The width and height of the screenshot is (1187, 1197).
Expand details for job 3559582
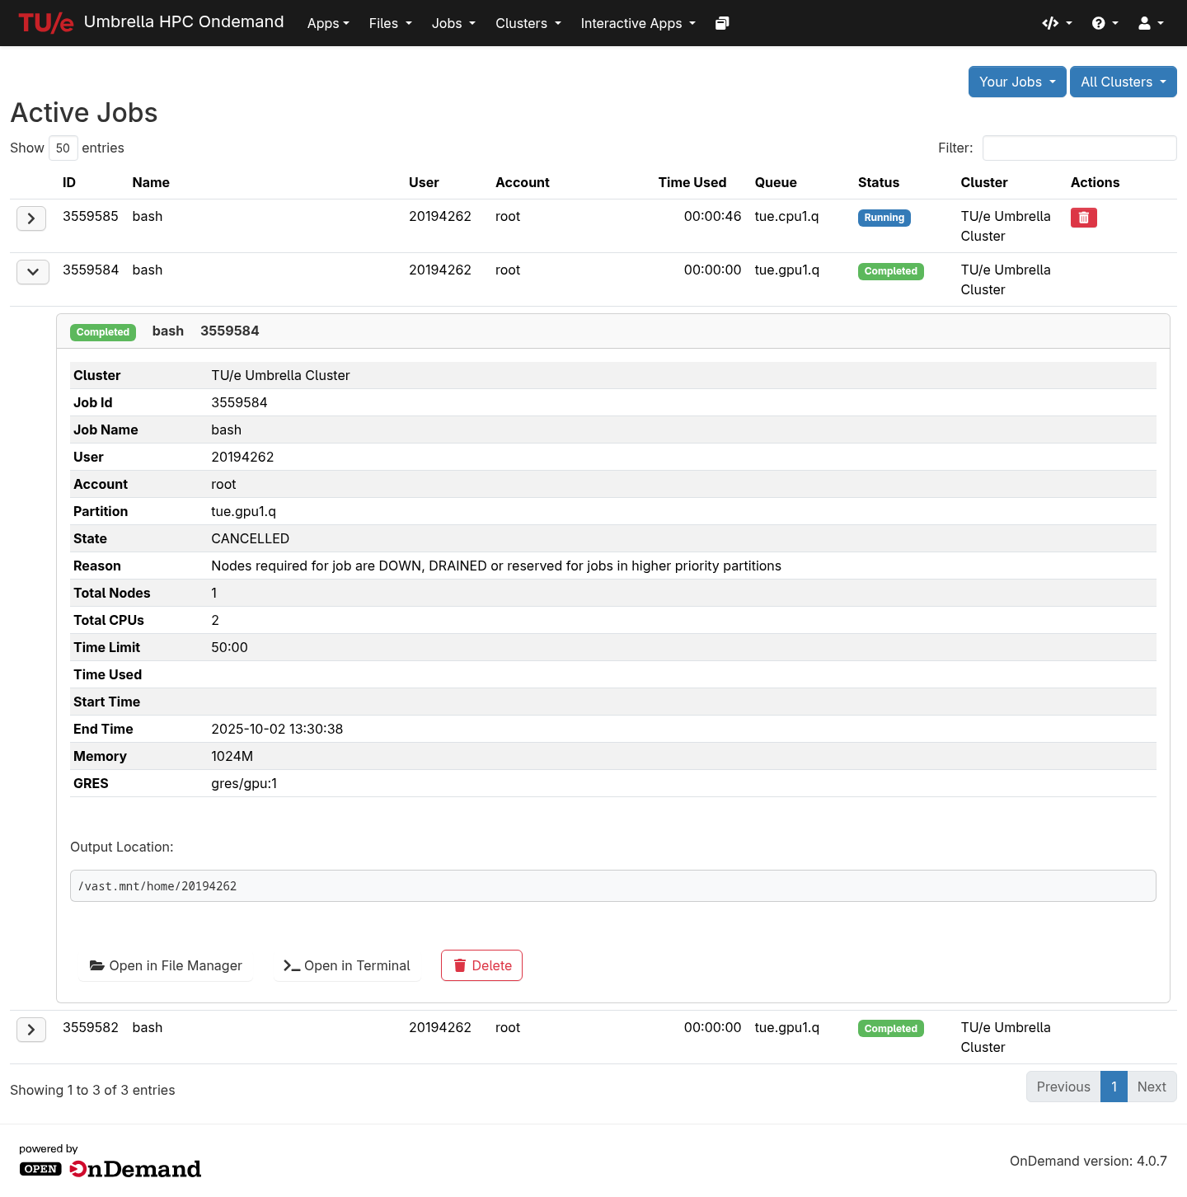pyautogui.click(x=31, y=1030)
